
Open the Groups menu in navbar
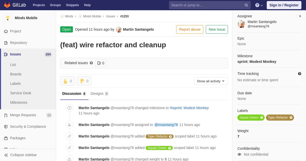(x=55, y=5)
